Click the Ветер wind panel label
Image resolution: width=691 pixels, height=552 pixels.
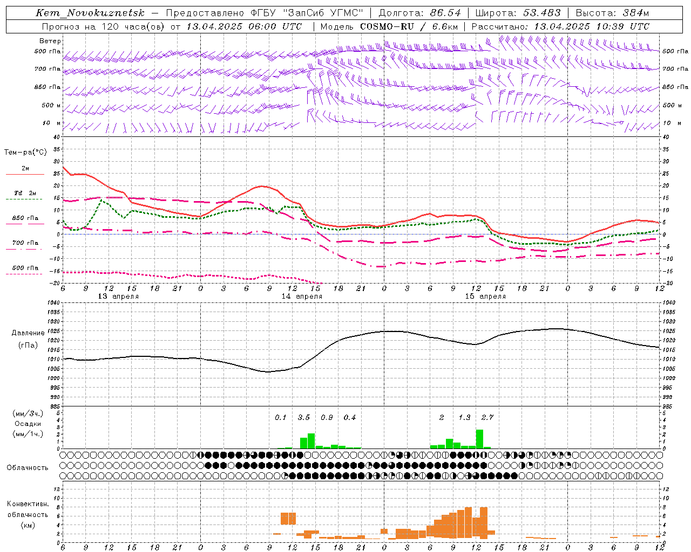[50, 41]
